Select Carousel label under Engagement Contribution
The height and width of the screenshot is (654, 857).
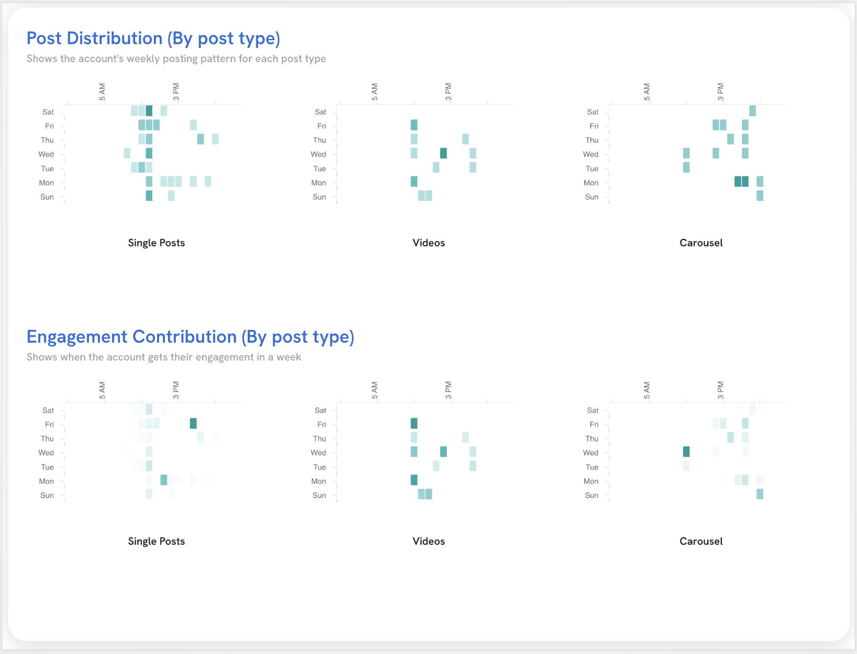[701, 541]
